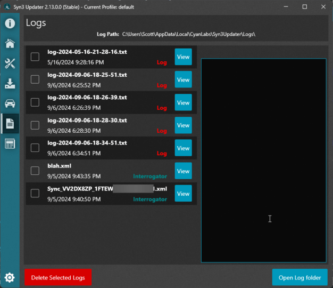Tick the blah.xml checkbox
The image size is (333, 288).
tap(35, 171)
